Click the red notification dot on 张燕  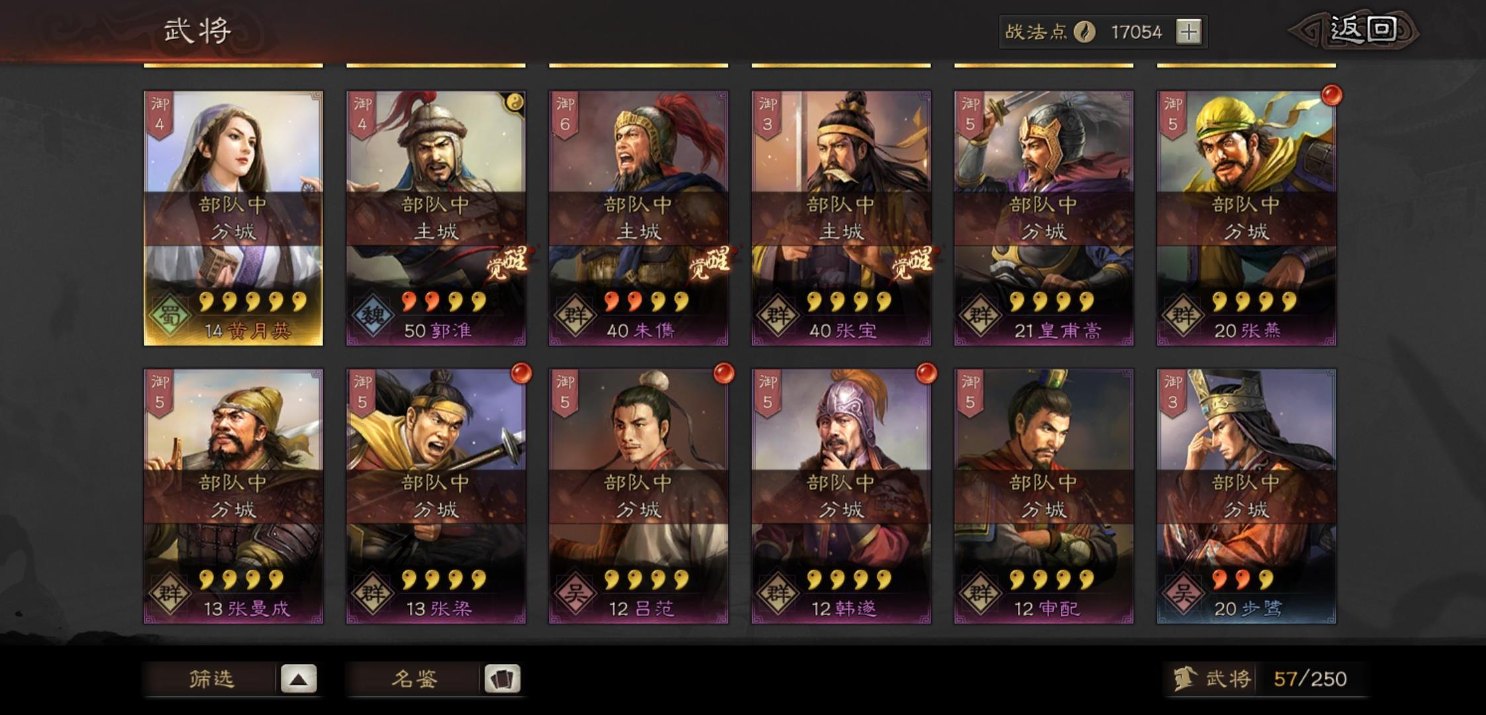click(x=1332, y=95)
